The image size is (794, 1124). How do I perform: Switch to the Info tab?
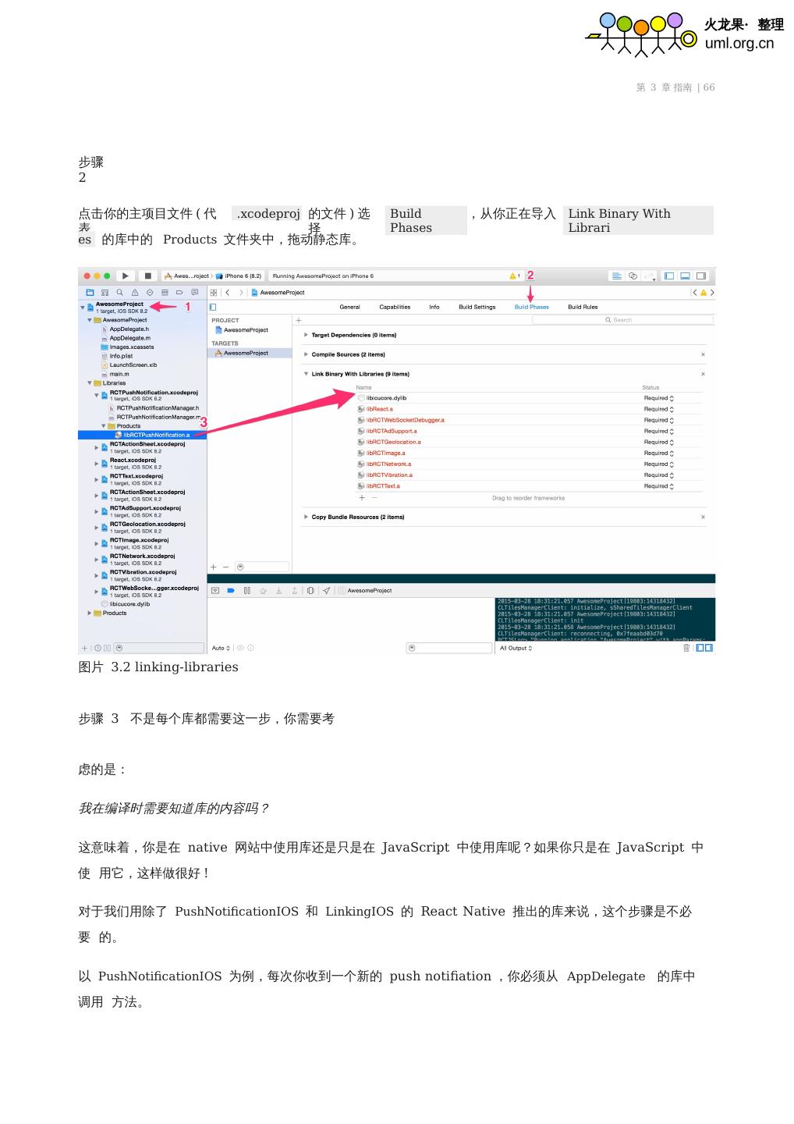pyautogui.click(x=434, y=307)
